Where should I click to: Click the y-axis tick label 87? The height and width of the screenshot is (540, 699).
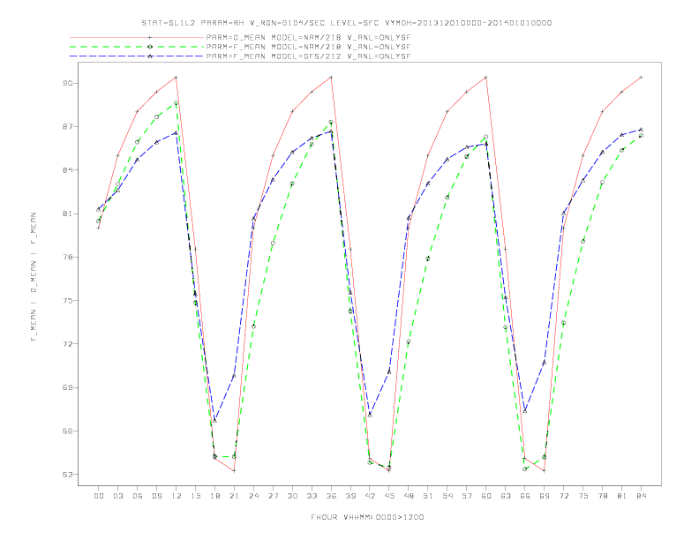[x=67, y=127]
